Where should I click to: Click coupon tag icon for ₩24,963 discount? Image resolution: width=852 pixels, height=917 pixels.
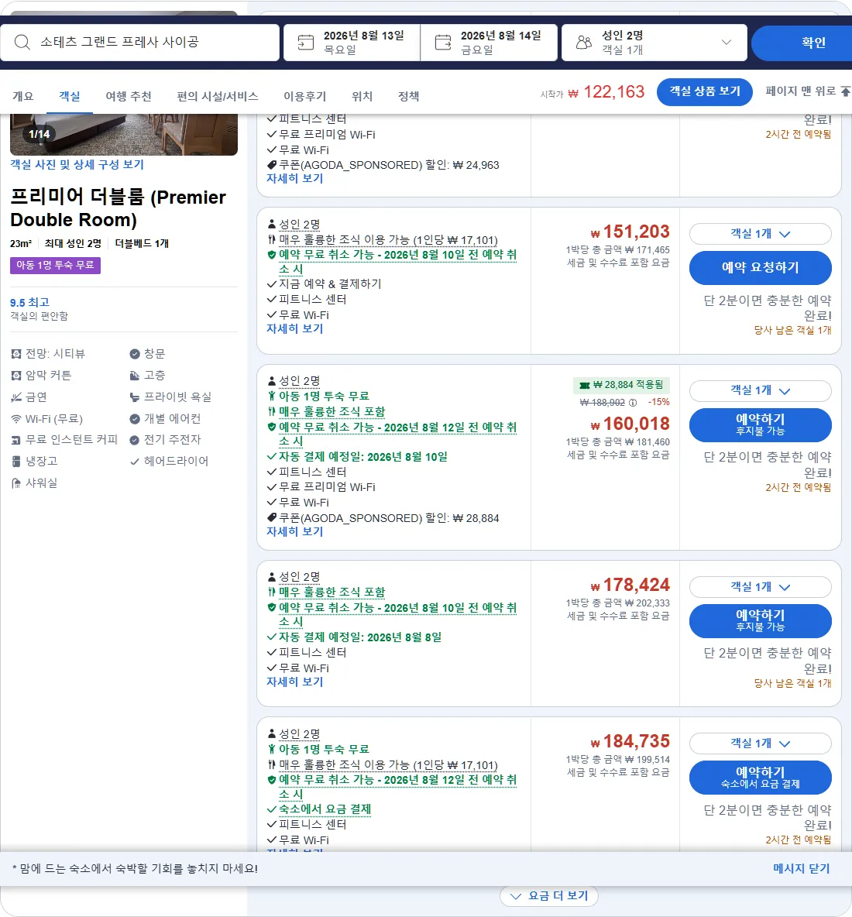tap(271, 165)
